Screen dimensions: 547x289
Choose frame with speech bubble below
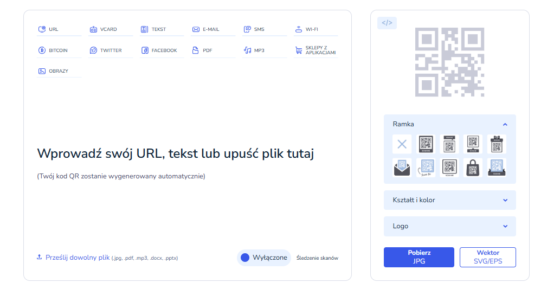(473, 144)
